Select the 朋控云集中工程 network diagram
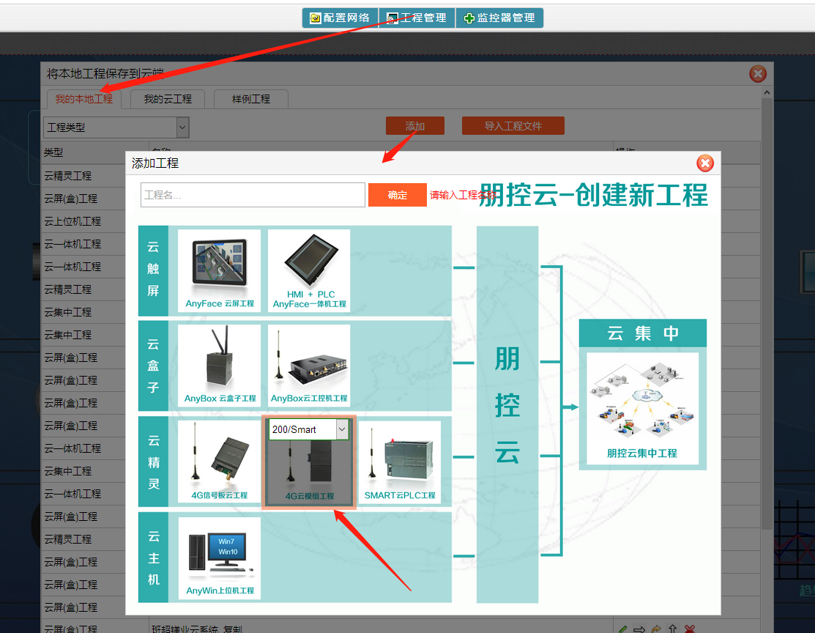 point(642,409)
